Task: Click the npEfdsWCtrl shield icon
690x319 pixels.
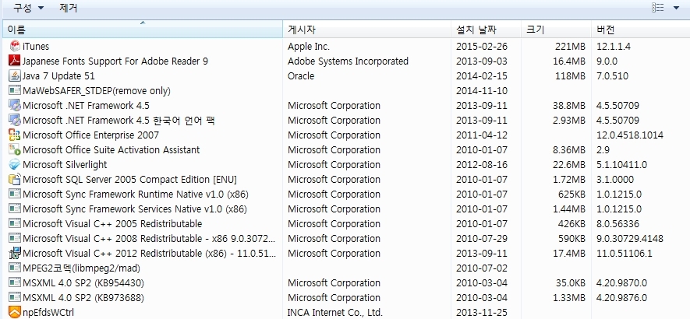Action: tap(14, 312)
